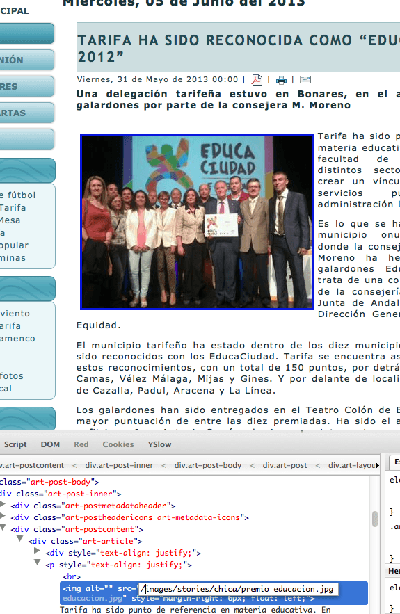Expand the art-postheadericons div node

3,516
